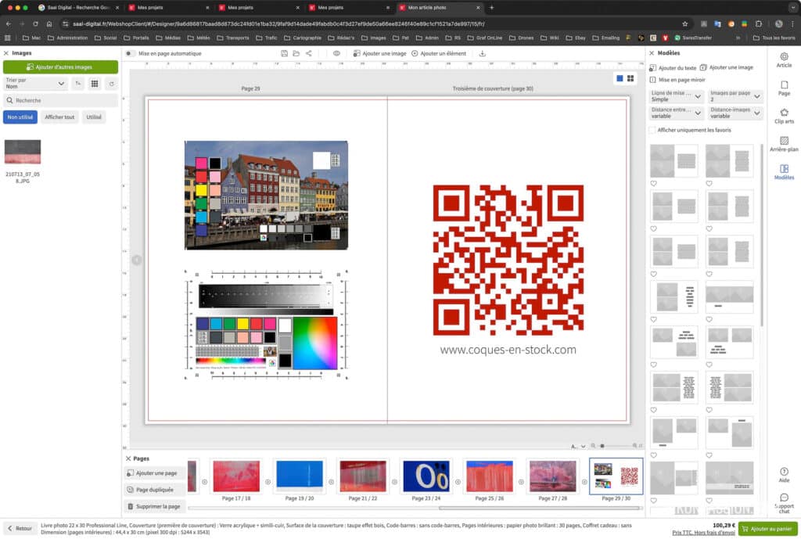Click the Recherche search field
This screenshot has width=801, height=539.
click(60, 100)
